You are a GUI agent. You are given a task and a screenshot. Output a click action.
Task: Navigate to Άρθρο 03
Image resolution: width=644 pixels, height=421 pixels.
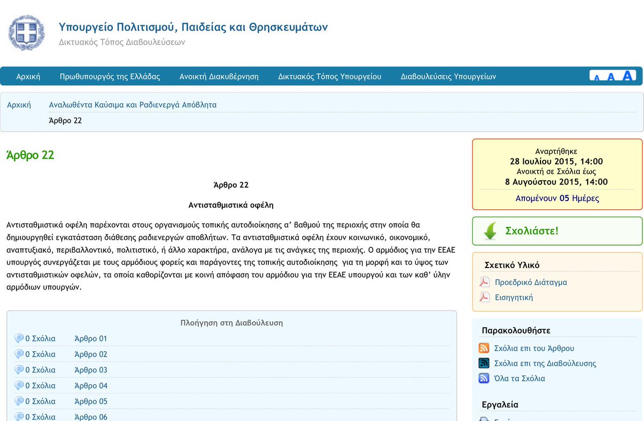coord(91,370)
